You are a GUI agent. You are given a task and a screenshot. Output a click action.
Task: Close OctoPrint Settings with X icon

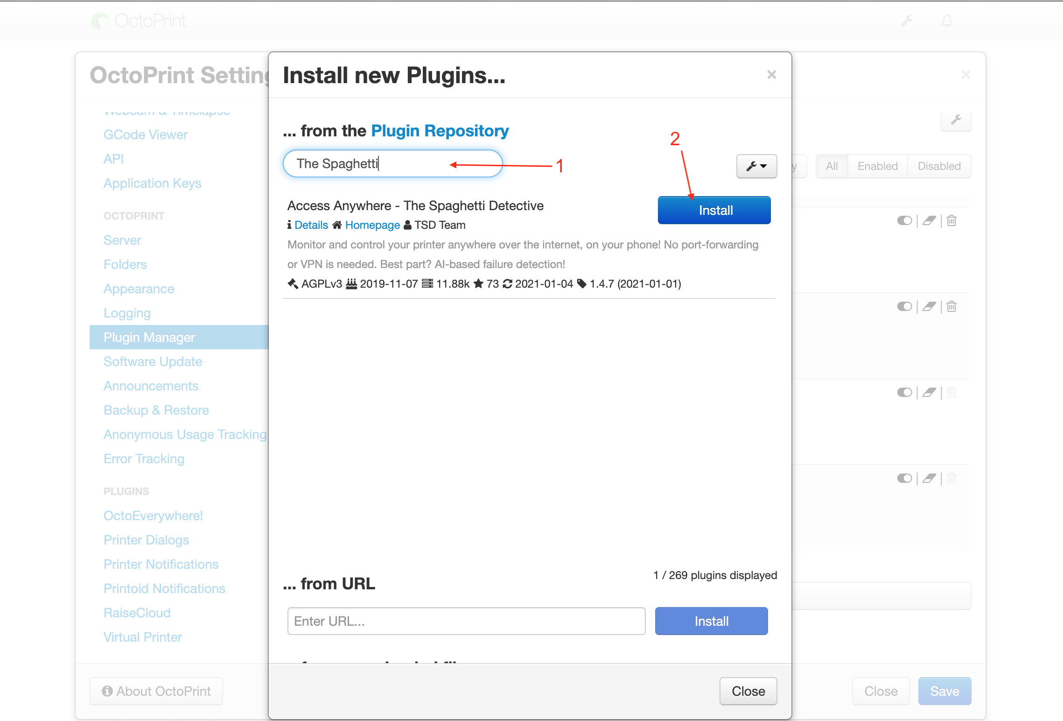[966, 75]
